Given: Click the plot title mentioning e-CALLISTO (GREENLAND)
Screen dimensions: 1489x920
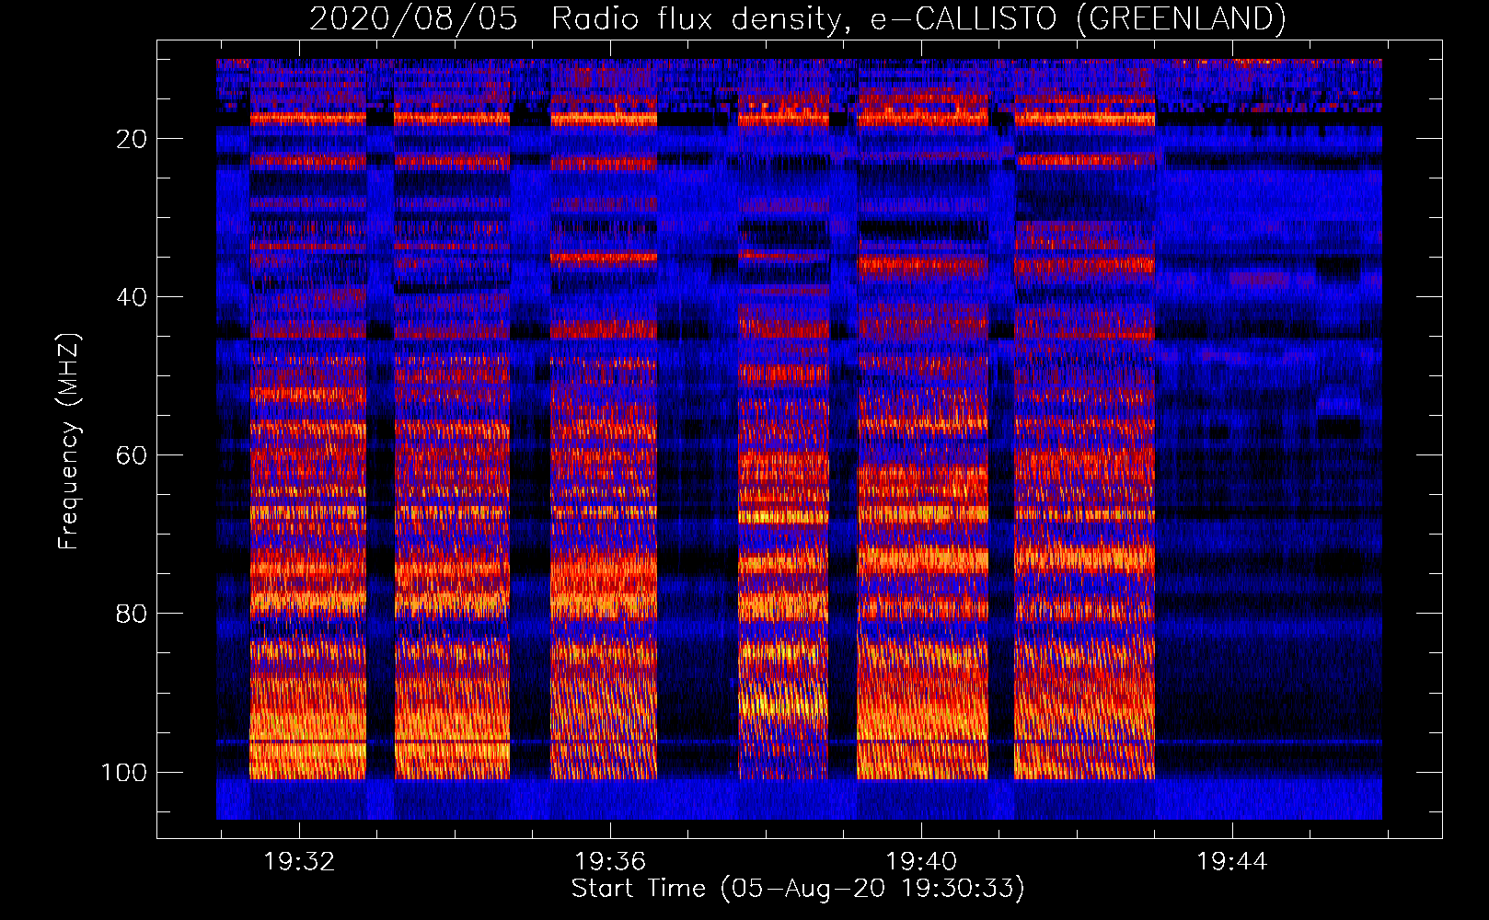Looking at the screenshot, I should coord(797,18).
